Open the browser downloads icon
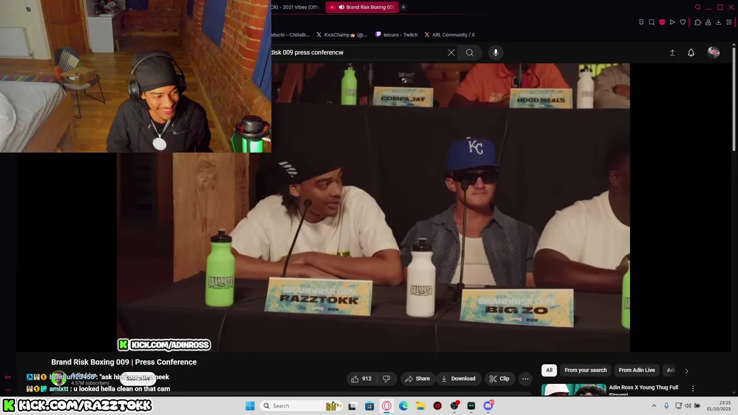738x415 pixels. coord(718,22)
